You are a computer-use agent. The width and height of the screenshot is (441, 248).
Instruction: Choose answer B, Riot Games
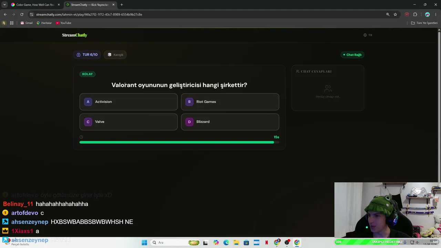pyautogui.click(x=230, y=102)
